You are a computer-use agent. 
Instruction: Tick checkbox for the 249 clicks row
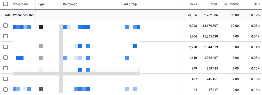coord(5,68)
